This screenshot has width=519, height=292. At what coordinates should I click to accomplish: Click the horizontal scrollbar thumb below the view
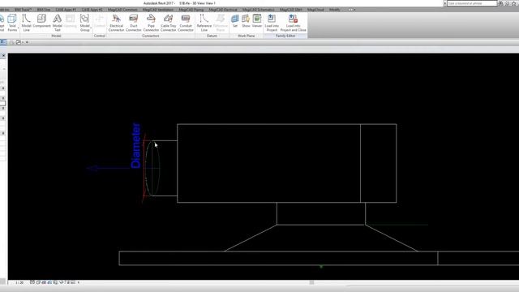point(311,282)
